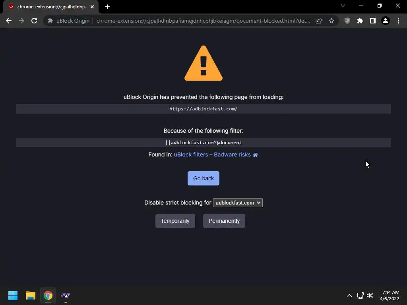Open uBlock filters – Badware risks link
This screenshot has height=305, width=407.
[212, 154]
